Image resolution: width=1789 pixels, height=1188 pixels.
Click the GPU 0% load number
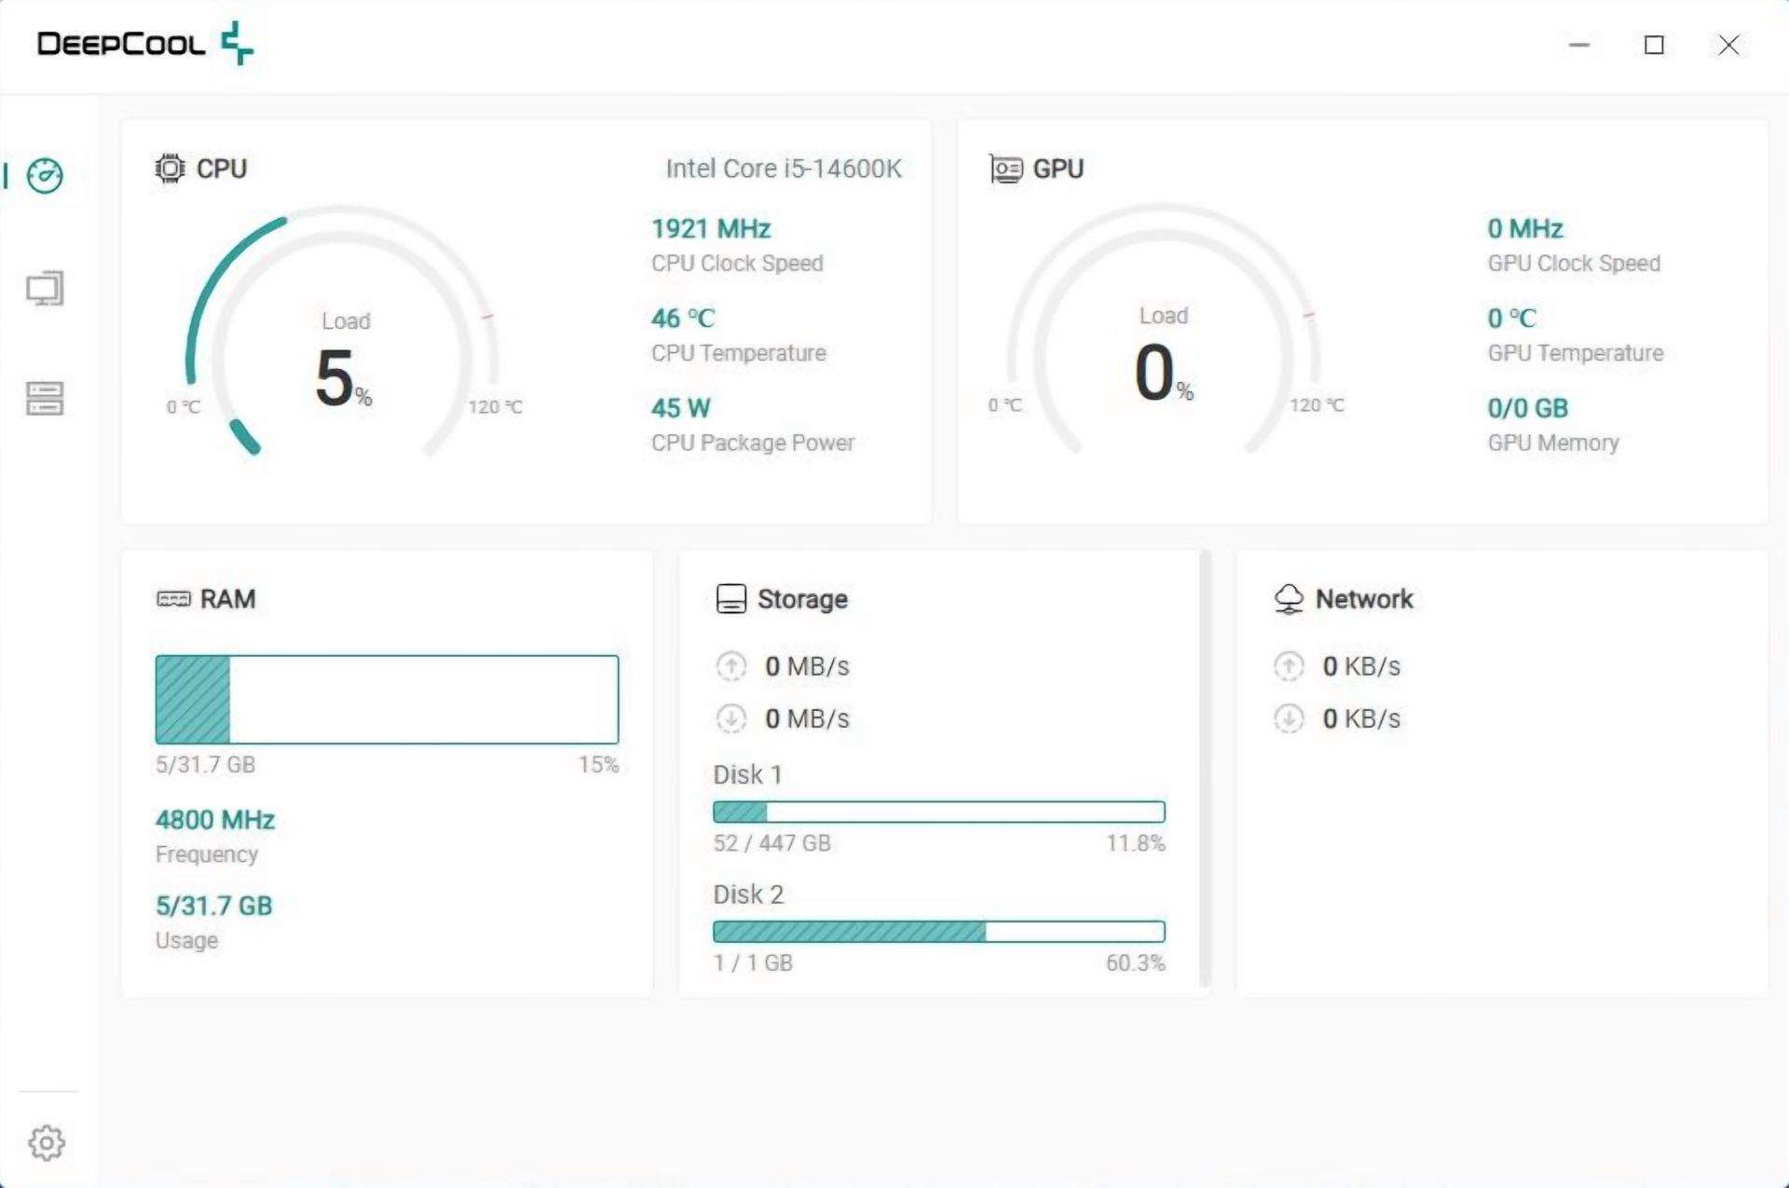coord(1162,373)
